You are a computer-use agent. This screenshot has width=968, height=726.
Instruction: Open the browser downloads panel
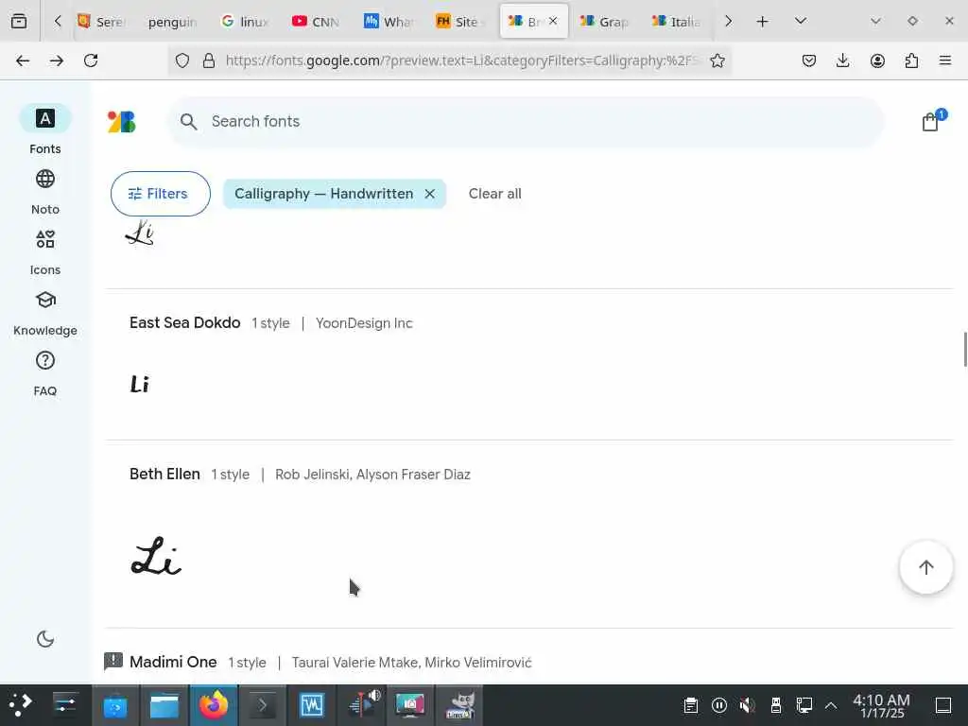click(842, 60)
